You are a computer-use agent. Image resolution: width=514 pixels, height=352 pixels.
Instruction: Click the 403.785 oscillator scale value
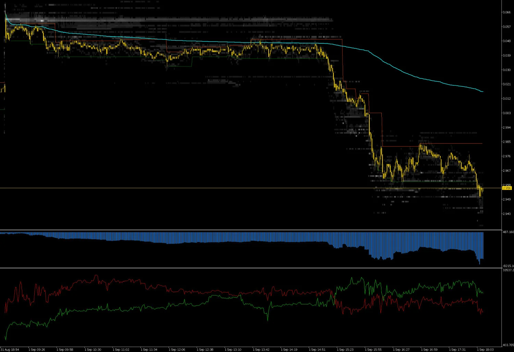[508, 345]
